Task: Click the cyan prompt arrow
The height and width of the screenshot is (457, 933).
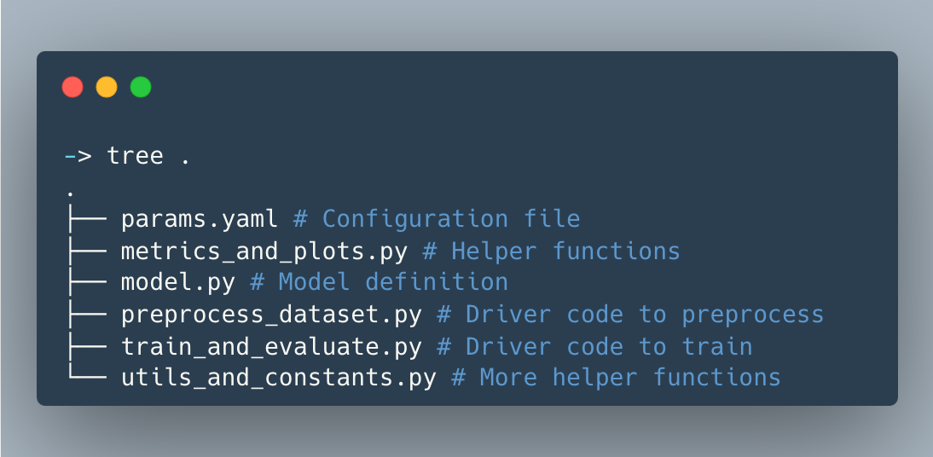Action: (78, 156)
